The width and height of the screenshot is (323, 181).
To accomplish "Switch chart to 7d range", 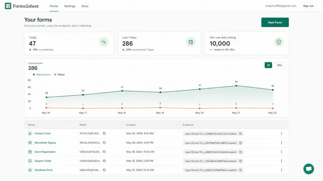I will [x=268, y=65].
